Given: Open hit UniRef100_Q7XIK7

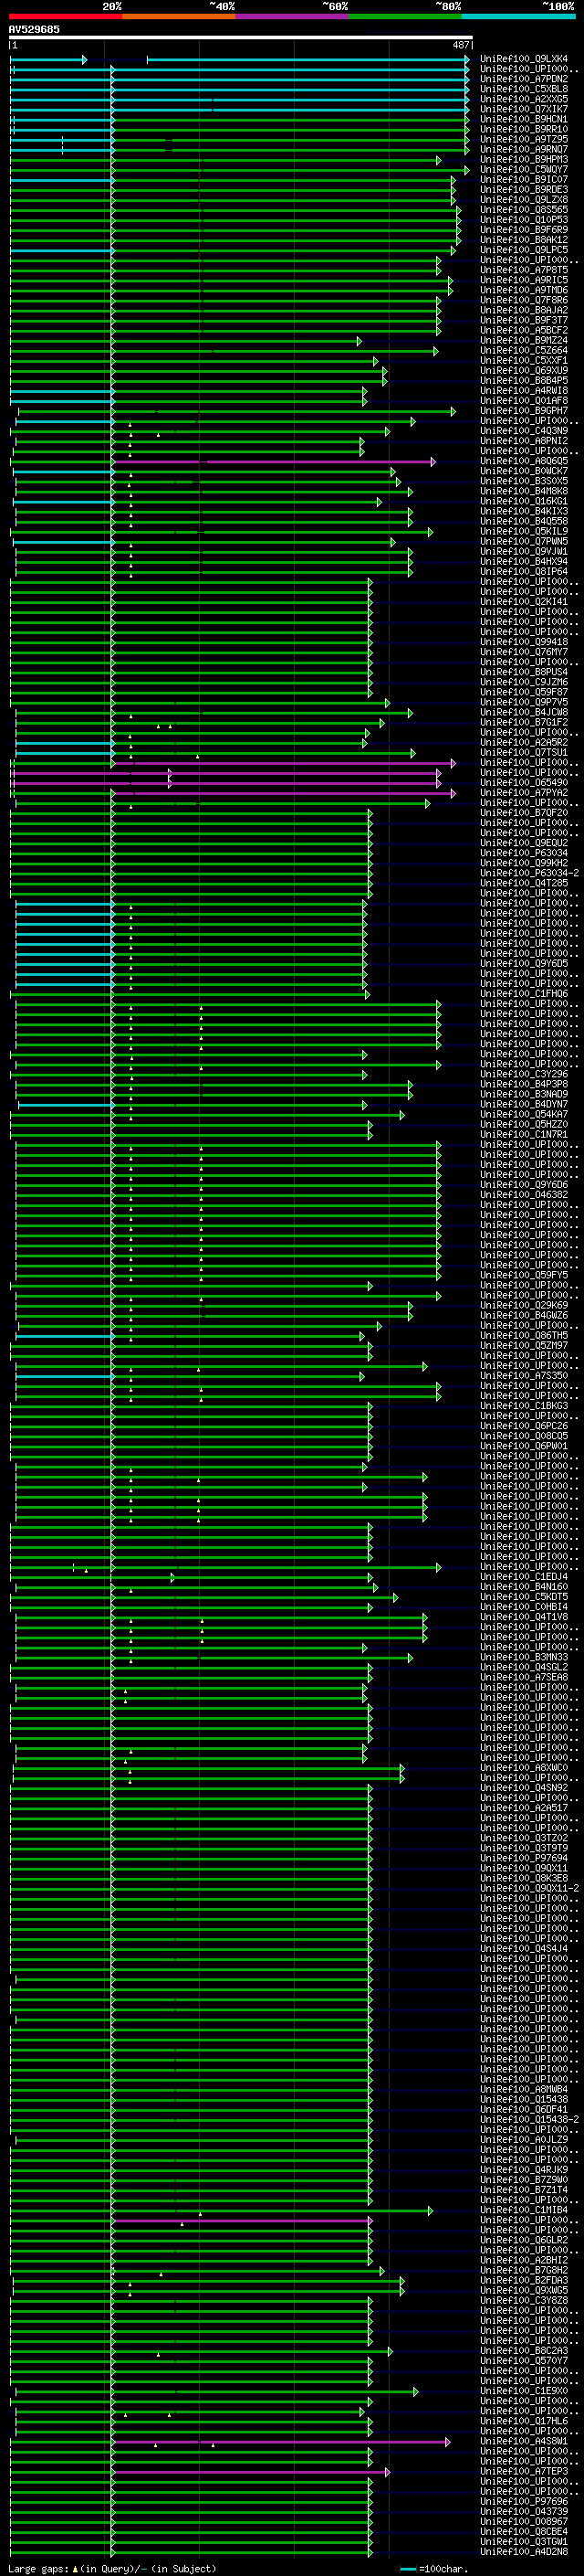Looking at the screenshot, I should point(524,109).
